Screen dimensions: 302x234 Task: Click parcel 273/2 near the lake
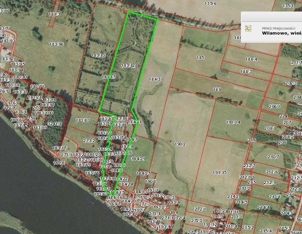pos(89,141)
